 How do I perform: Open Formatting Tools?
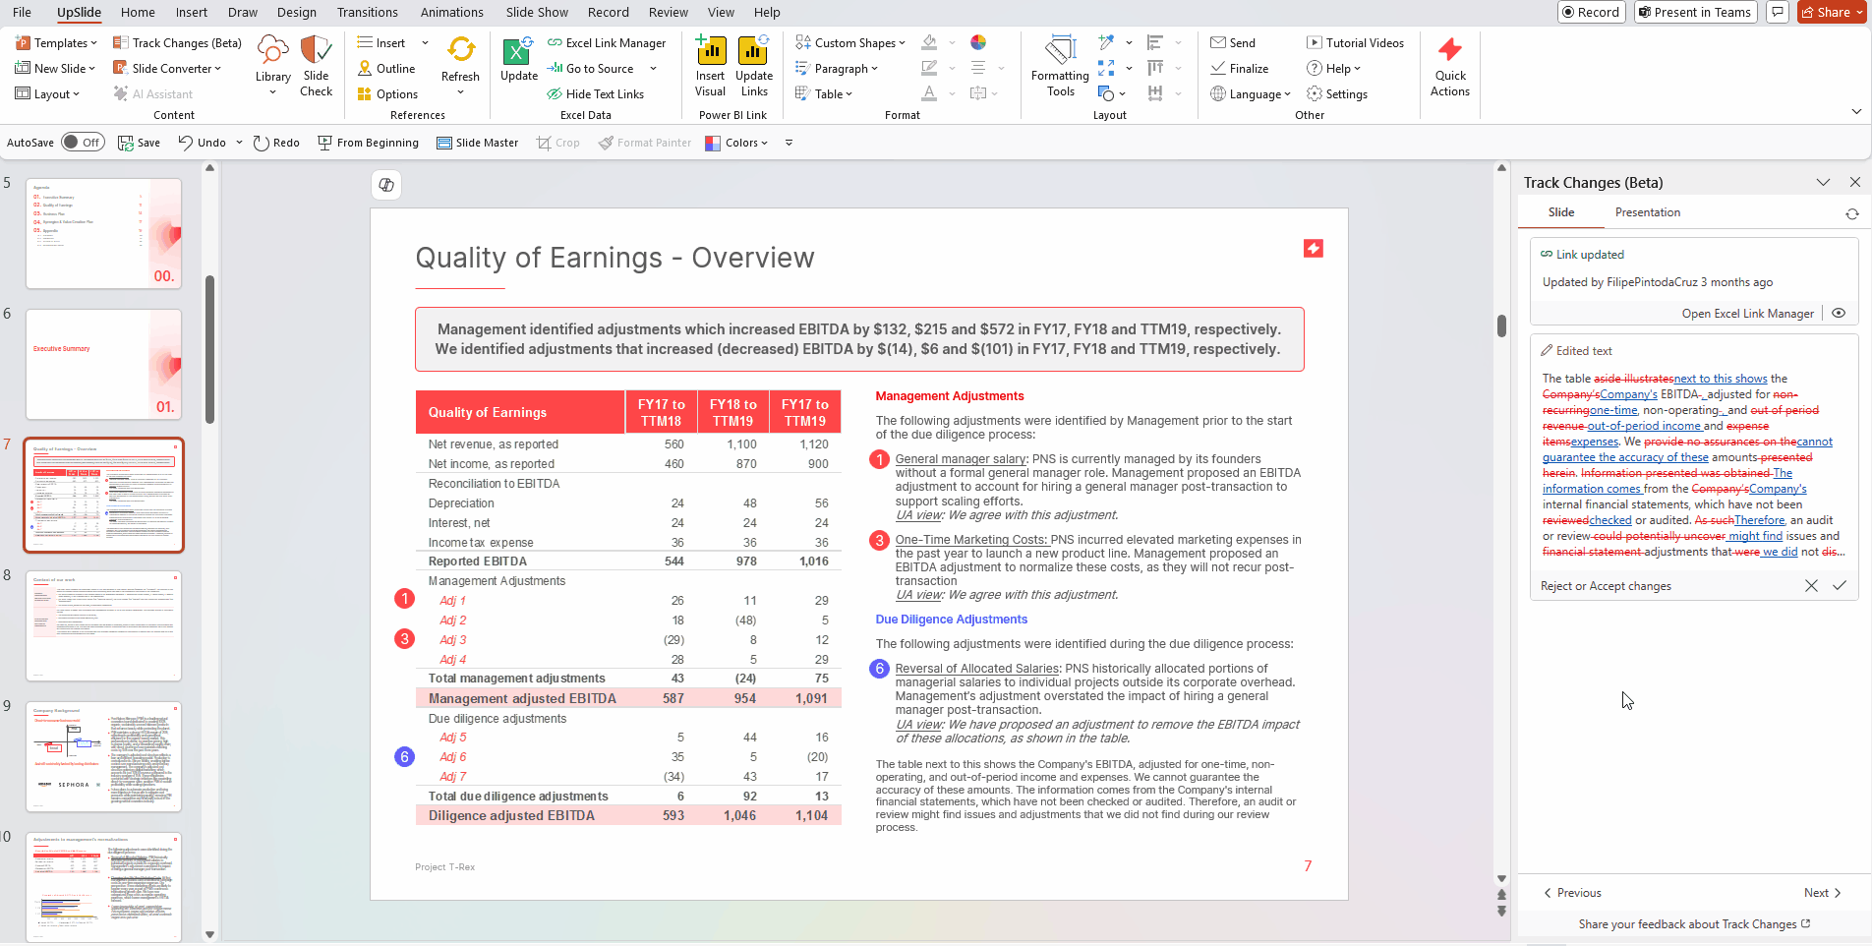(x=1060, y=66)
